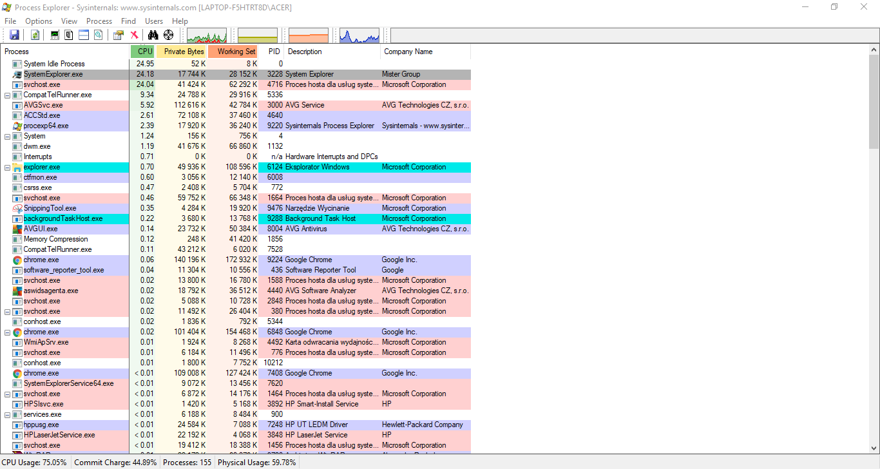
Task: Click the scrollbar down arrow
Action: (874, 447)
